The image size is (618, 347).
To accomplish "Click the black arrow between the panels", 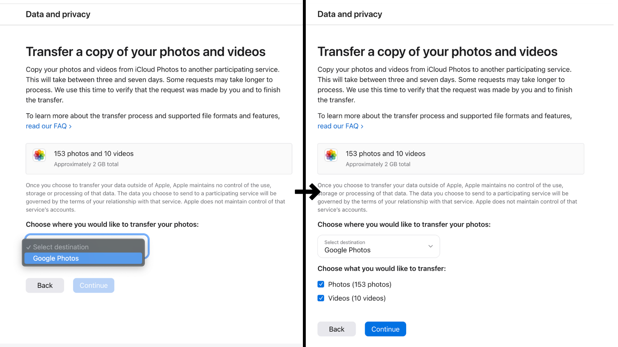I will click(307, 192).
